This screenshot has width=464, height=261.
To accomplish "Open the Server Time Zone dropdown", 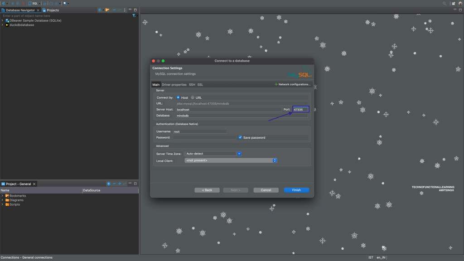I will pyautogui.click(x=213, y=154).
